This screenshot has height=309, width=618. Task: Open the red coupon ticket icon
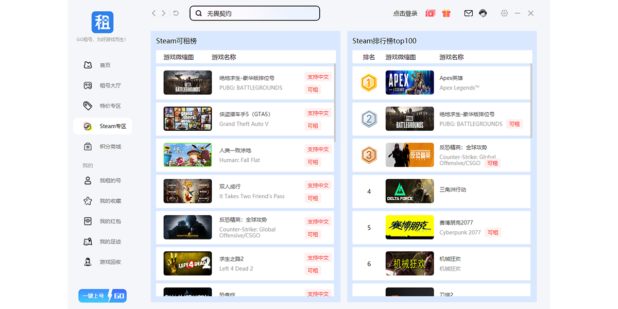(431, 13)
